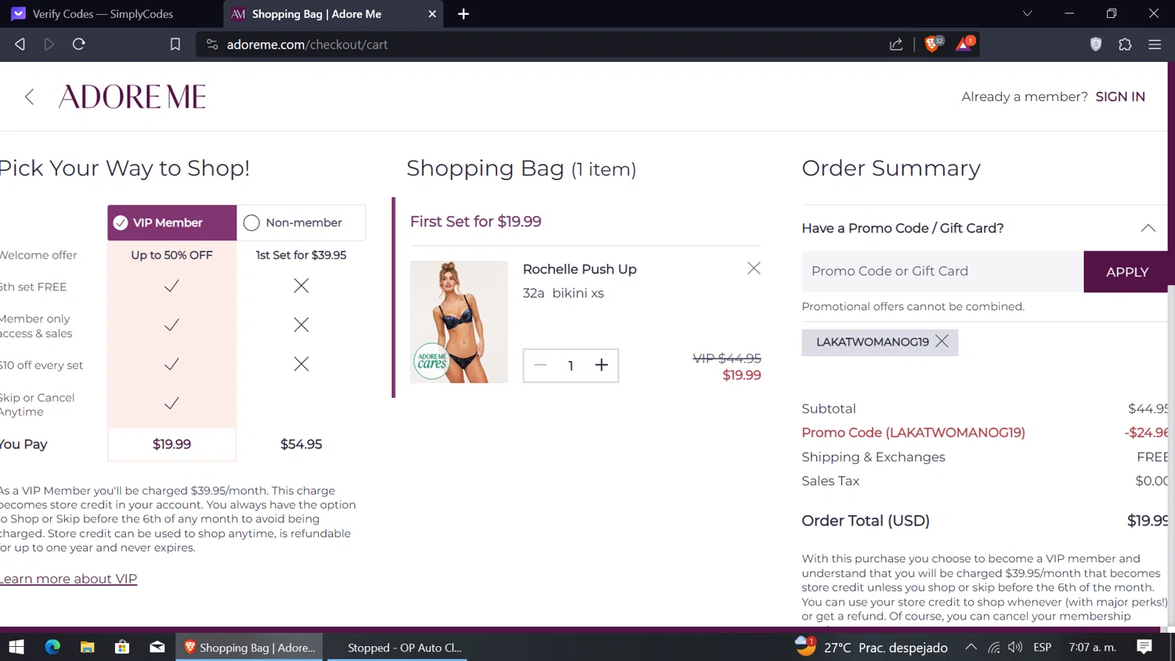1175x661 pixels.
Task: Click the Promo Code or Gift Card field
Action: 942,271
